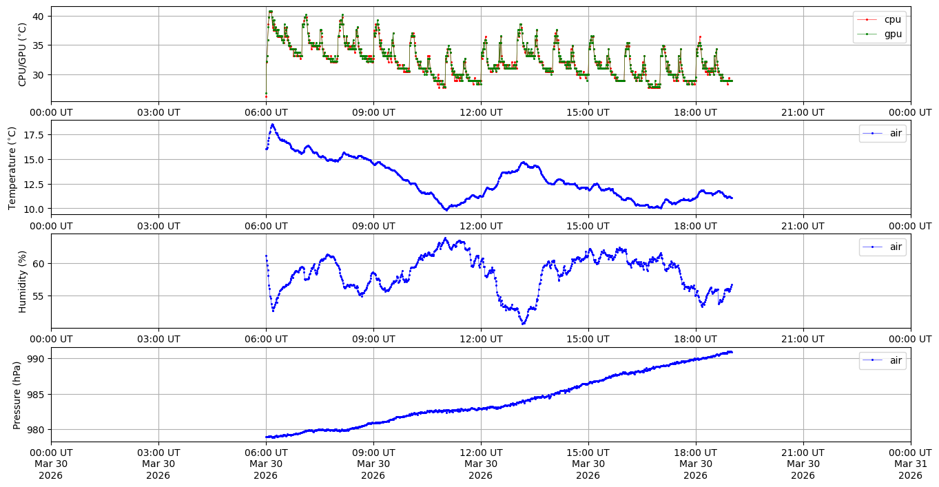This screenshot has height=487, width=939.
Task: Click the Temperature (°C) y-axis label
Action: pos(12,167)
